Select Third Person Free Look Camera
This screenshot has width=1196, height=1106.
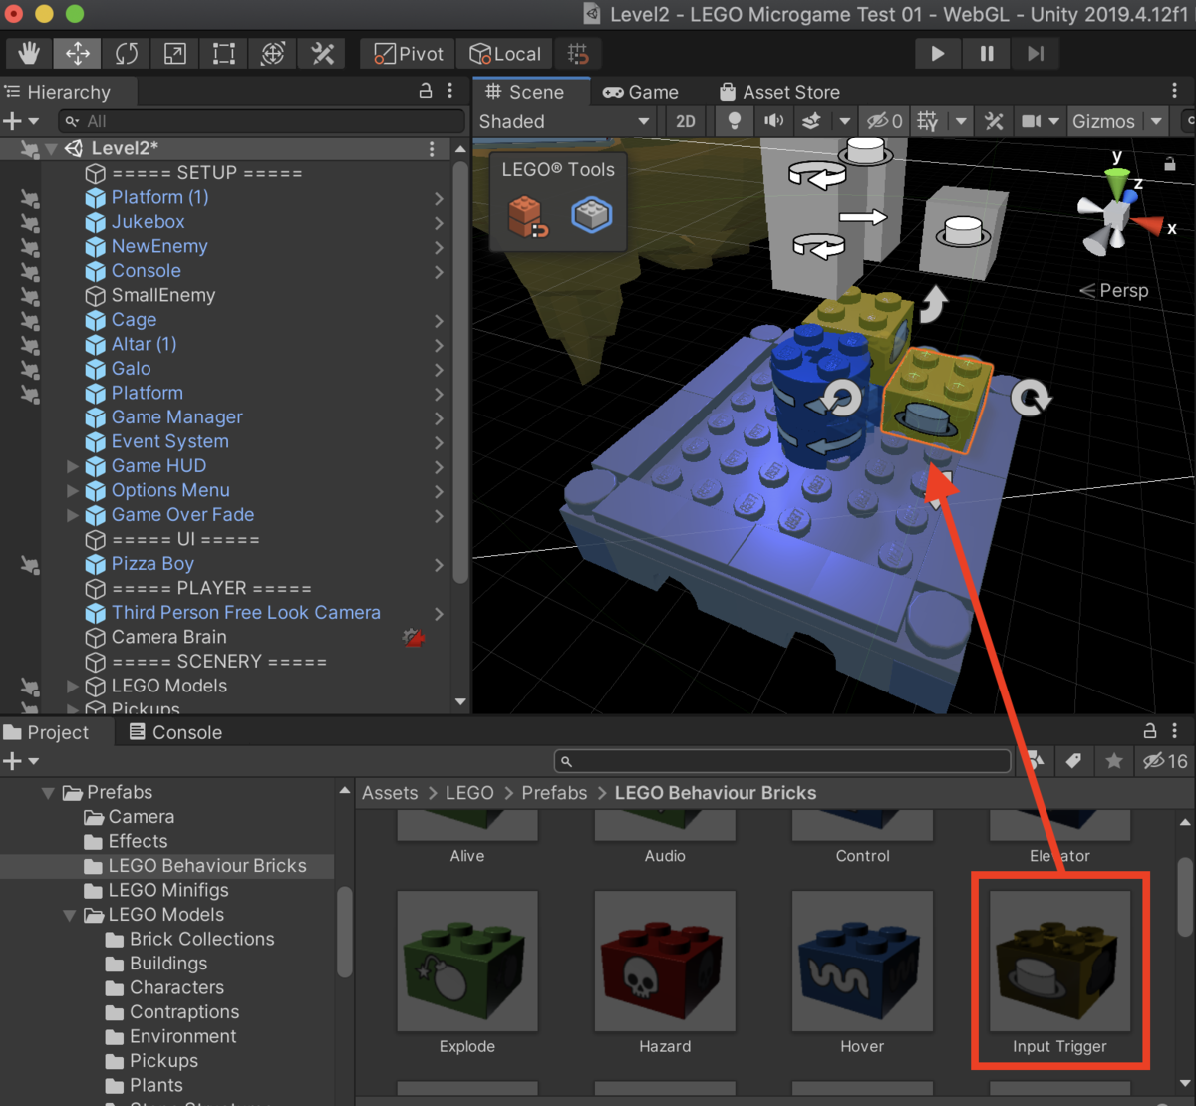pyautogui.click(x=245, y=613)
